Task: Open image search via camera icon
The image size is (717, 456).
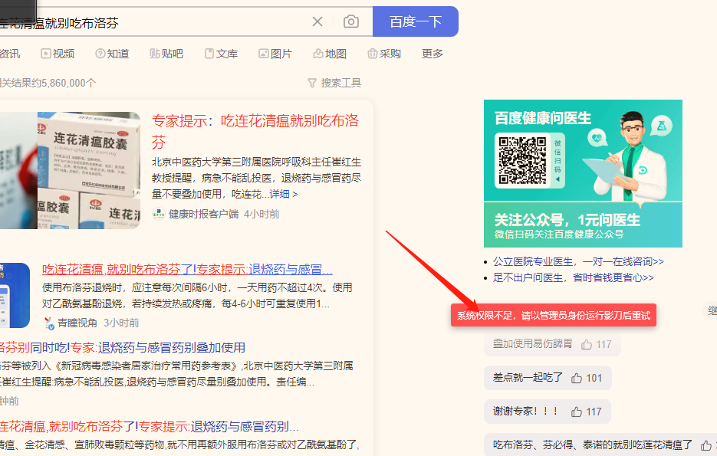Action: pyautogui.click(x=350, y=21)
